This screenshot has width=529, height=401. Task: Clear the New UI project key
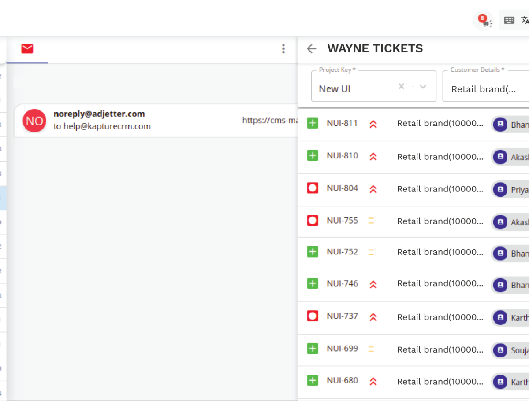[401, 86]
